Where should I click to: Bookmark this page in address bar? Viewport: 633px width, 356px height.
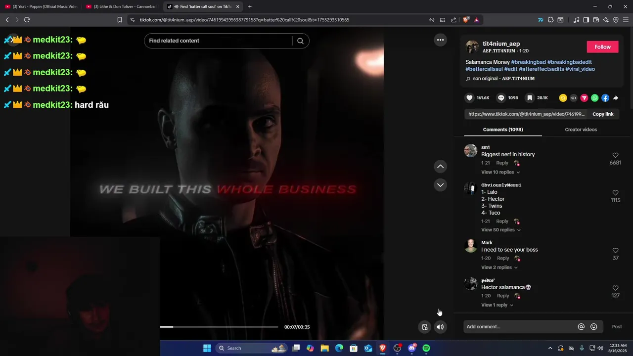(x=120, y=20)
